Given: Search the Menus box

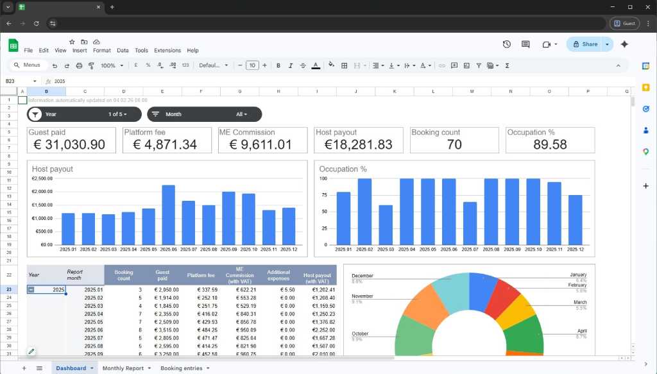Looking at the screenshot, I should coord(28,65).
